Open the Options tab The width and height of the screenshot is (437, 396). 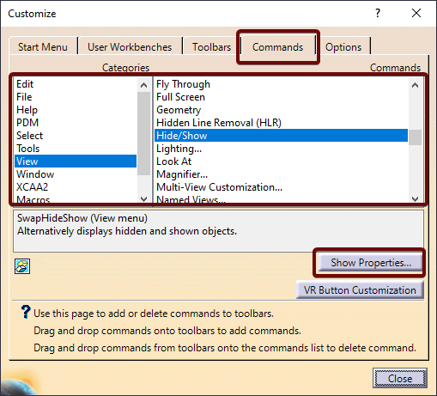click(x=343, y=46)
